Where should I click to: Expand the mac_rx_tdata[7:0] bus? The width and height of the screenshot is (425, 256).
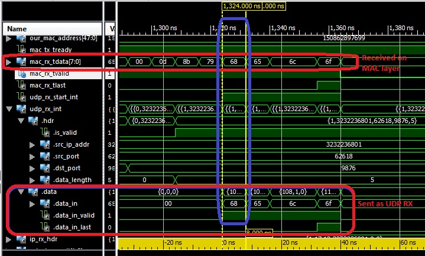[8, 61]
